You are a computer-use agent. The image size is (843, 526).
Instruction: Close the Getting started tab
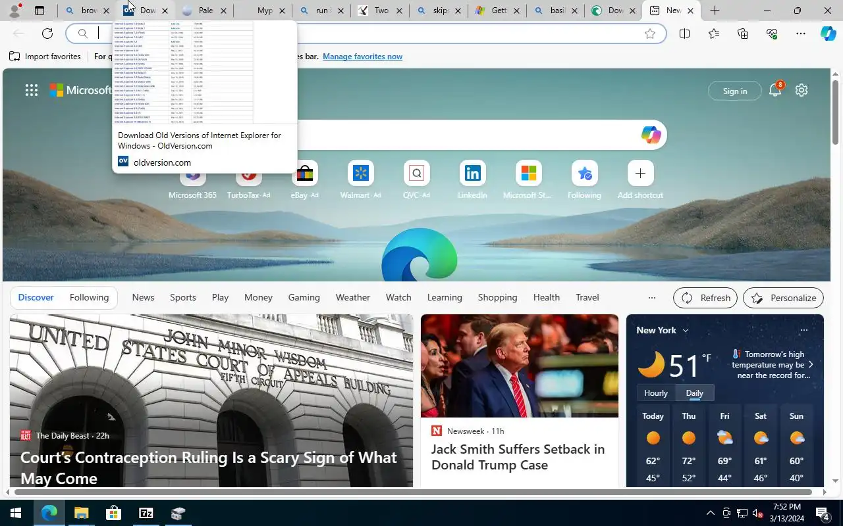coord(516,11)
